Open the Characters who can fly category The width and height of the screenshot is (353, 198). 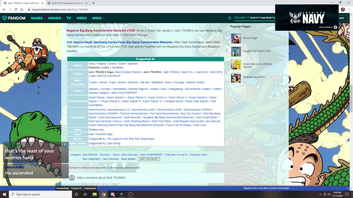176,155
